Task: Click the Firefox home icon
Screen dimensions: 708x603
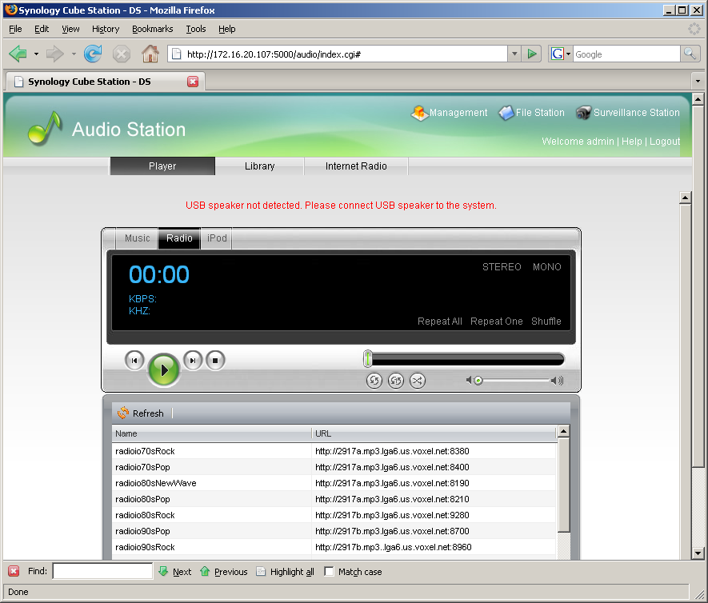Action: tap(150, 54)
